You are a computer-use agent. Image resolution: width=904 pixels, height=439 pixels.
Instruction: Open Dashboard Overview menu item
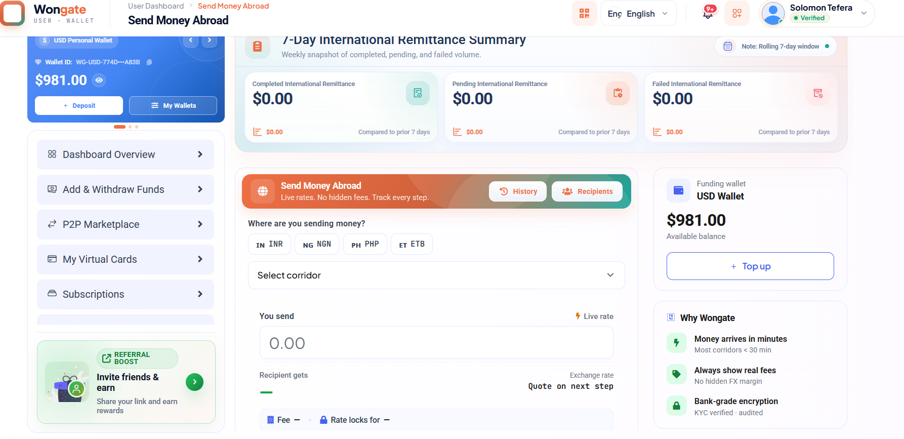(x=126, y=154)
